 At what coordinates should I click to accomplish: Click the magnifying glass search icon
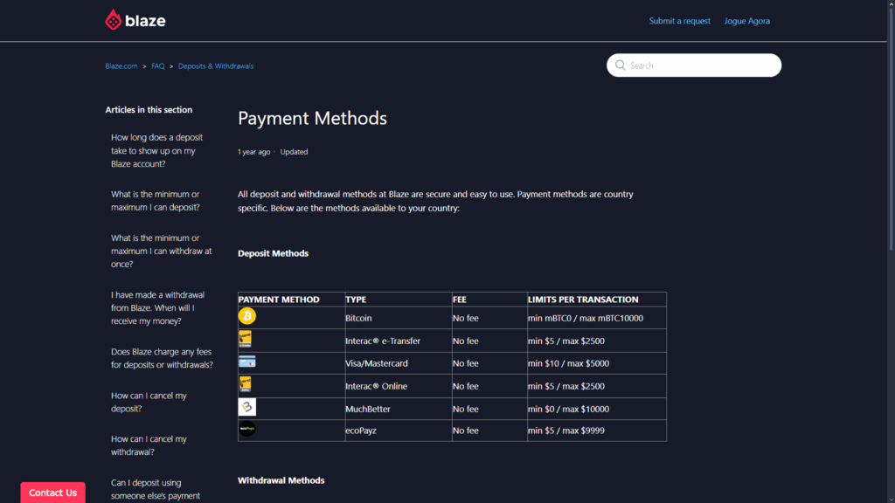pyautogui.click(x=621, y=65)
